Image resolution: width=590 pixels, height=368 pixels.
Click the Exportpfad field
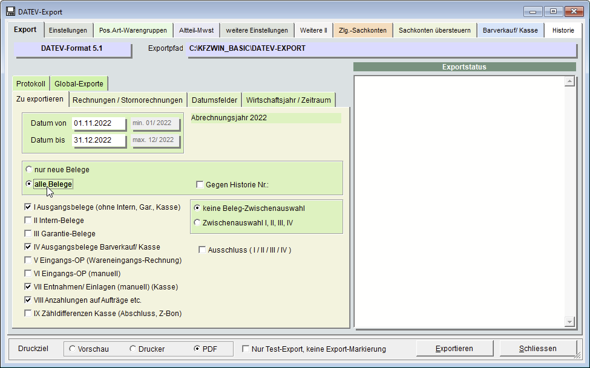click(382, 49)
